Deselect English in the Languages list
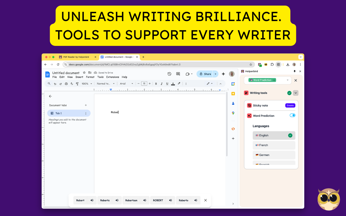 (290, 135)
